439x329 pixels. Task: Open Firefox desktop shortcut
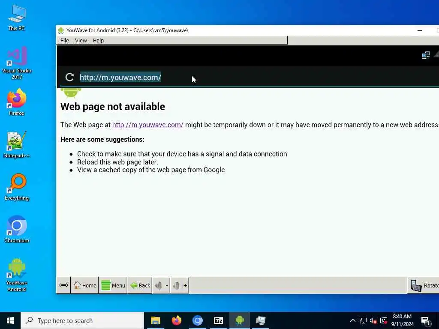pyautogui.click(x=17, y=102)
